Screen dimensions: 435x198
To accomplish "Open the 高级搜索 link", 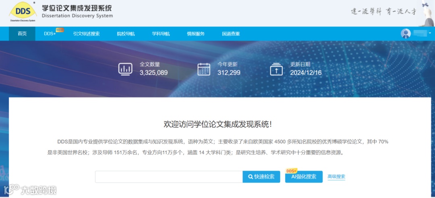I will 336,177.
